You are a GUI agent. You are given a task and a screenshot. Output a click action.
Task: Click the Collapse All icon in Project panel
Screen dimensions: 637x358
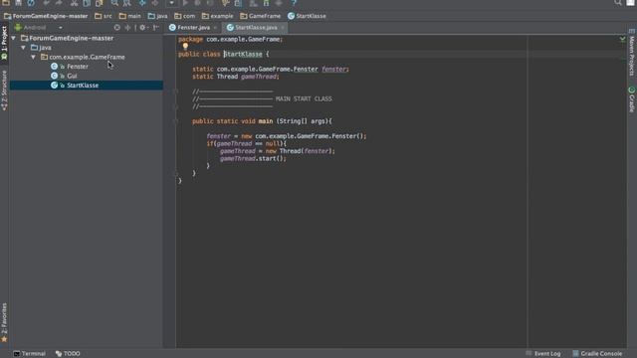[127, 28]
